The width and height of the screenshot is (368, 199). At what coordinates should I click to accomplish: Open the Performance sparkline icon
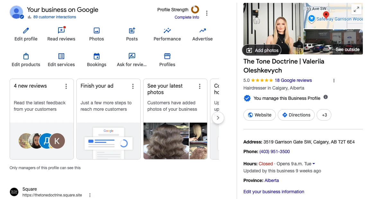click(167, 30)
